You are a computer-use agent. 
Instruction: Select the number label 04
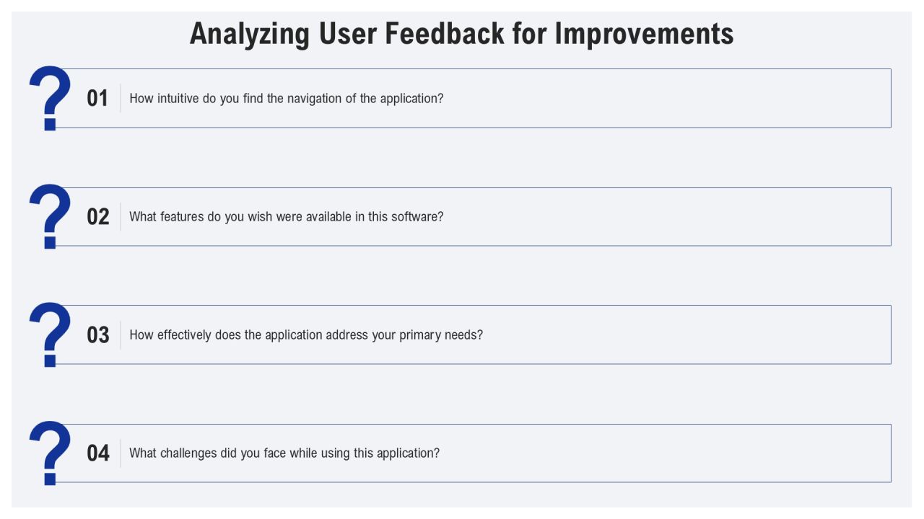point(97,453)
